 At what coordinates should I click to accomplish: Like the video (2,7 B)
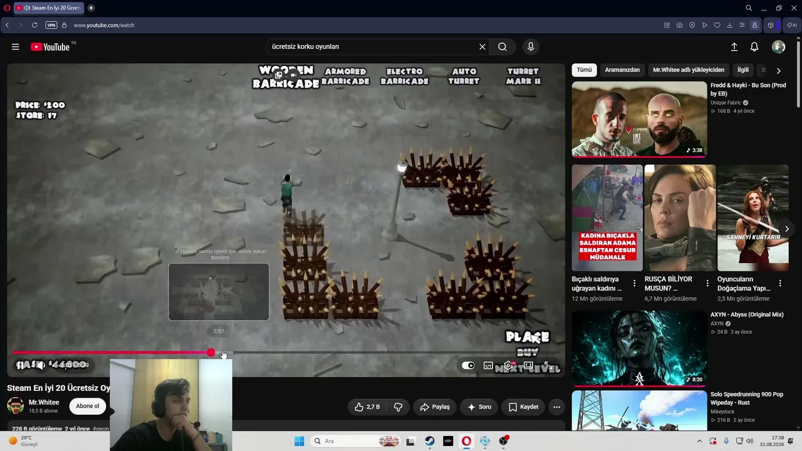367,407
